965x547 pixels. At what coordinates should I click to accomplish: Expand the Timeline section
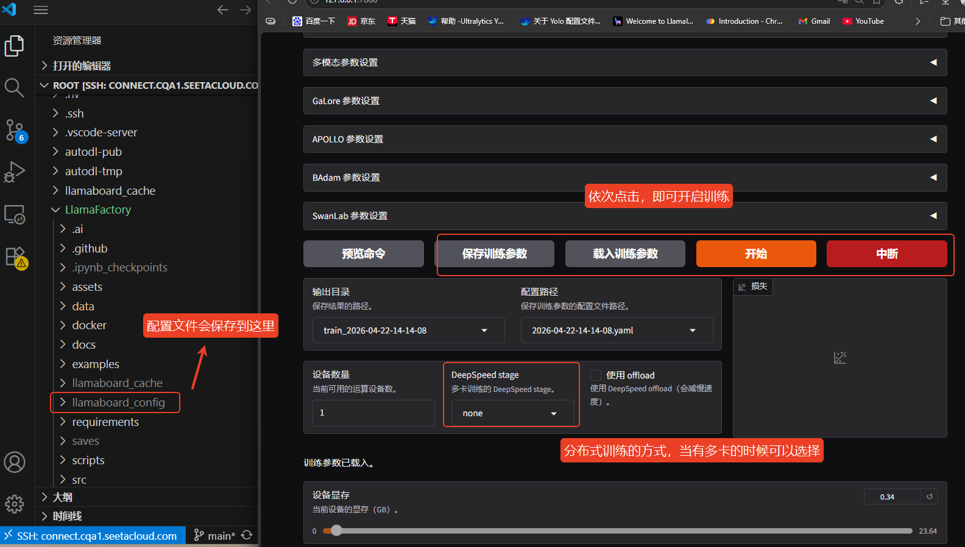tap(146, 516)
